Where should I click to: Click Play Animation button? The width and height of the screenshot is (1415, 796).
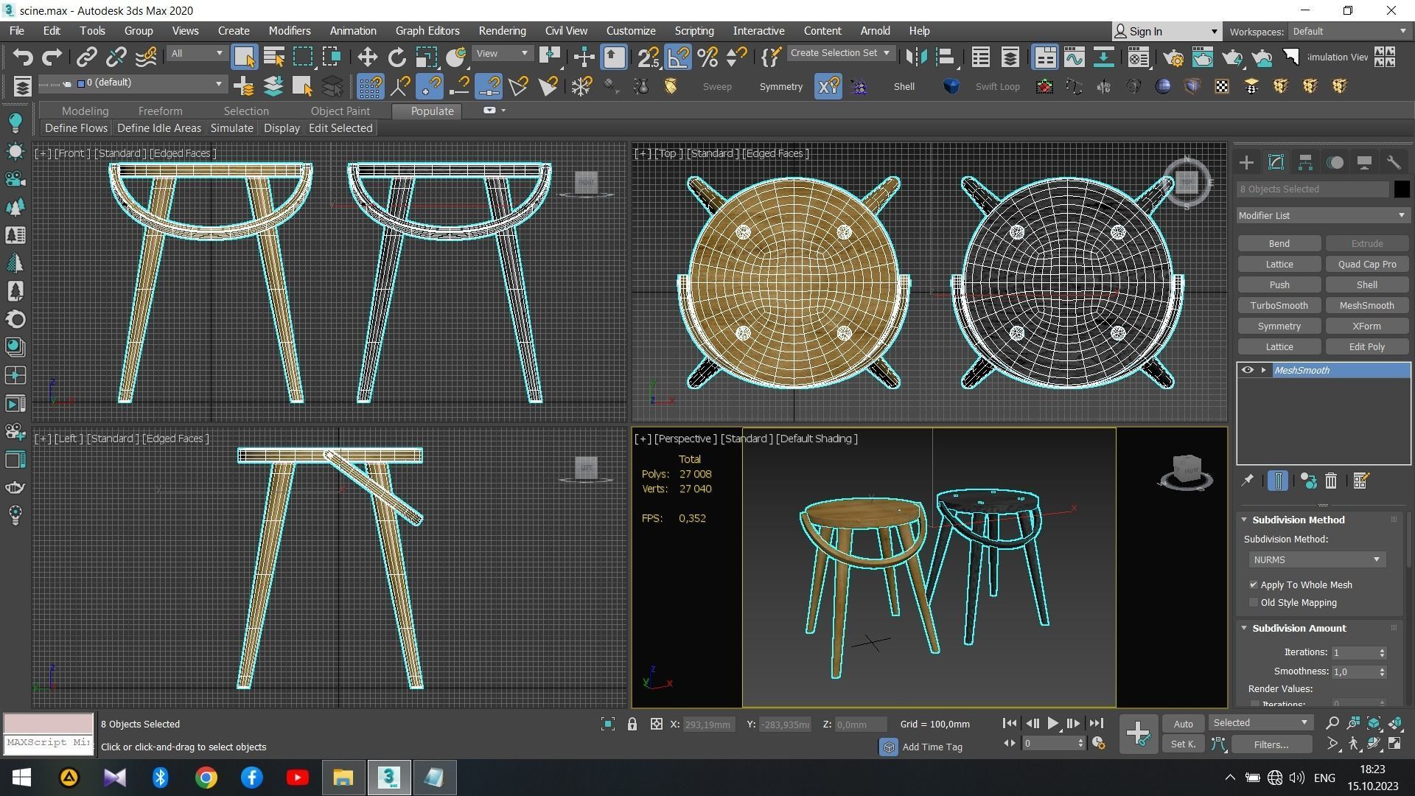[1052, 724]
